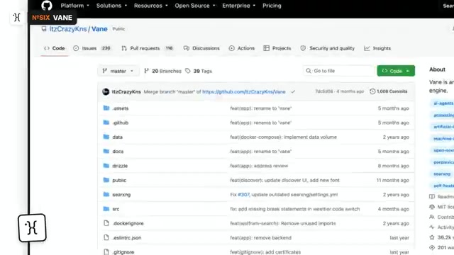Open the Platform menu

74,6
